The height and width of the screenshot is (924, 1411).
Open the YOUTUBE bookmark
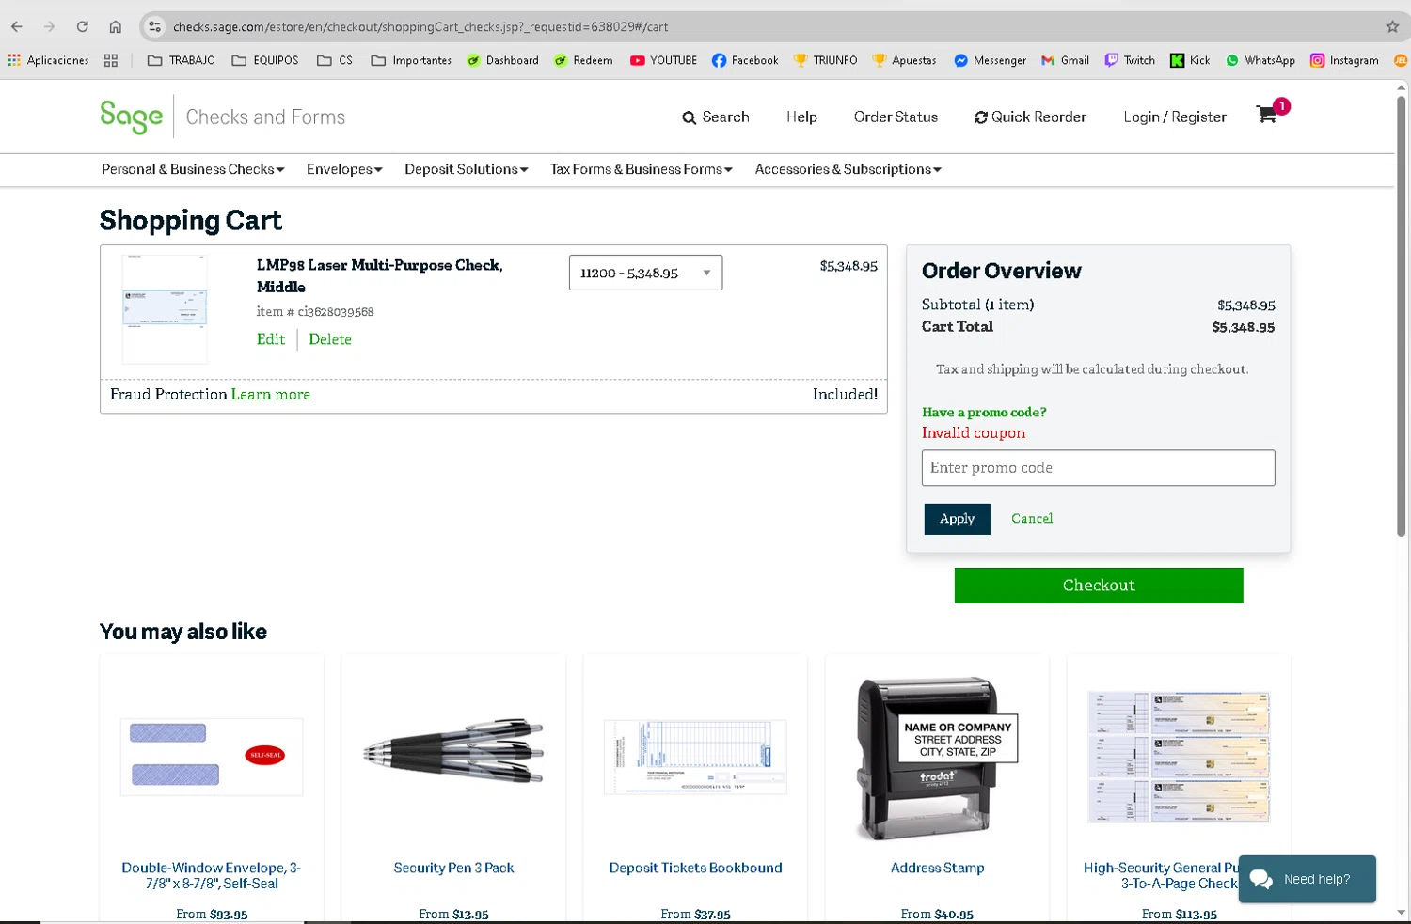664,60
